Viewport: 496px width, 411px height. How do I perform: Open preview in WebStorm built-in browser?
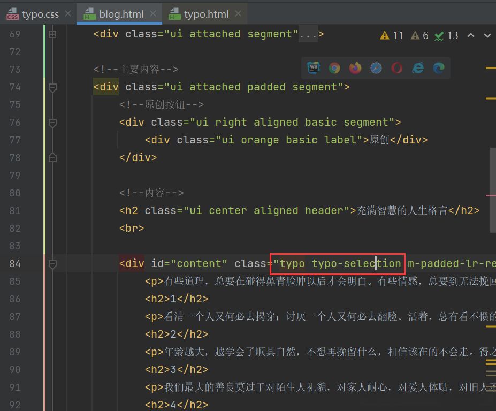click(x=314, y=68)
